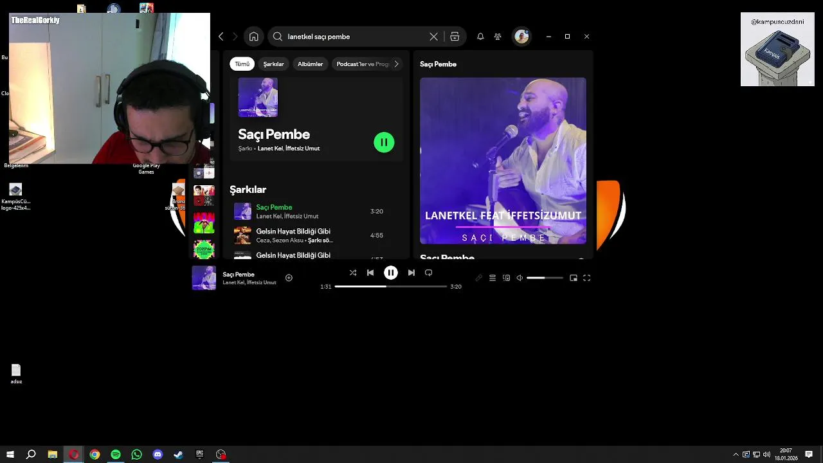Add Saçı Pembe to liked songs

289,278
